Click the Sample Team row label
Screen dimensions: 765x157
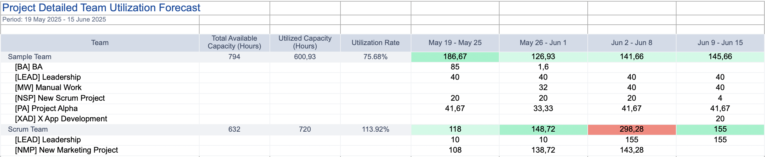[29, 57]
